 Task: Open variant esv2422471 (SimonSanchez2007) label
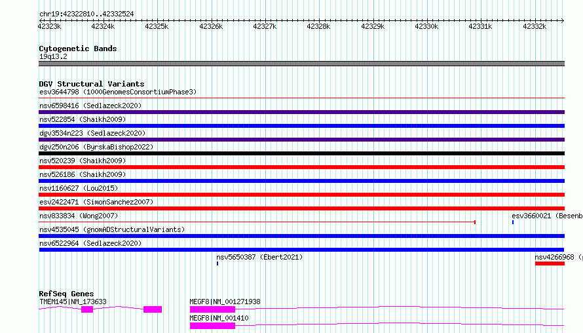pyautogui.click(x=96, y=202)
